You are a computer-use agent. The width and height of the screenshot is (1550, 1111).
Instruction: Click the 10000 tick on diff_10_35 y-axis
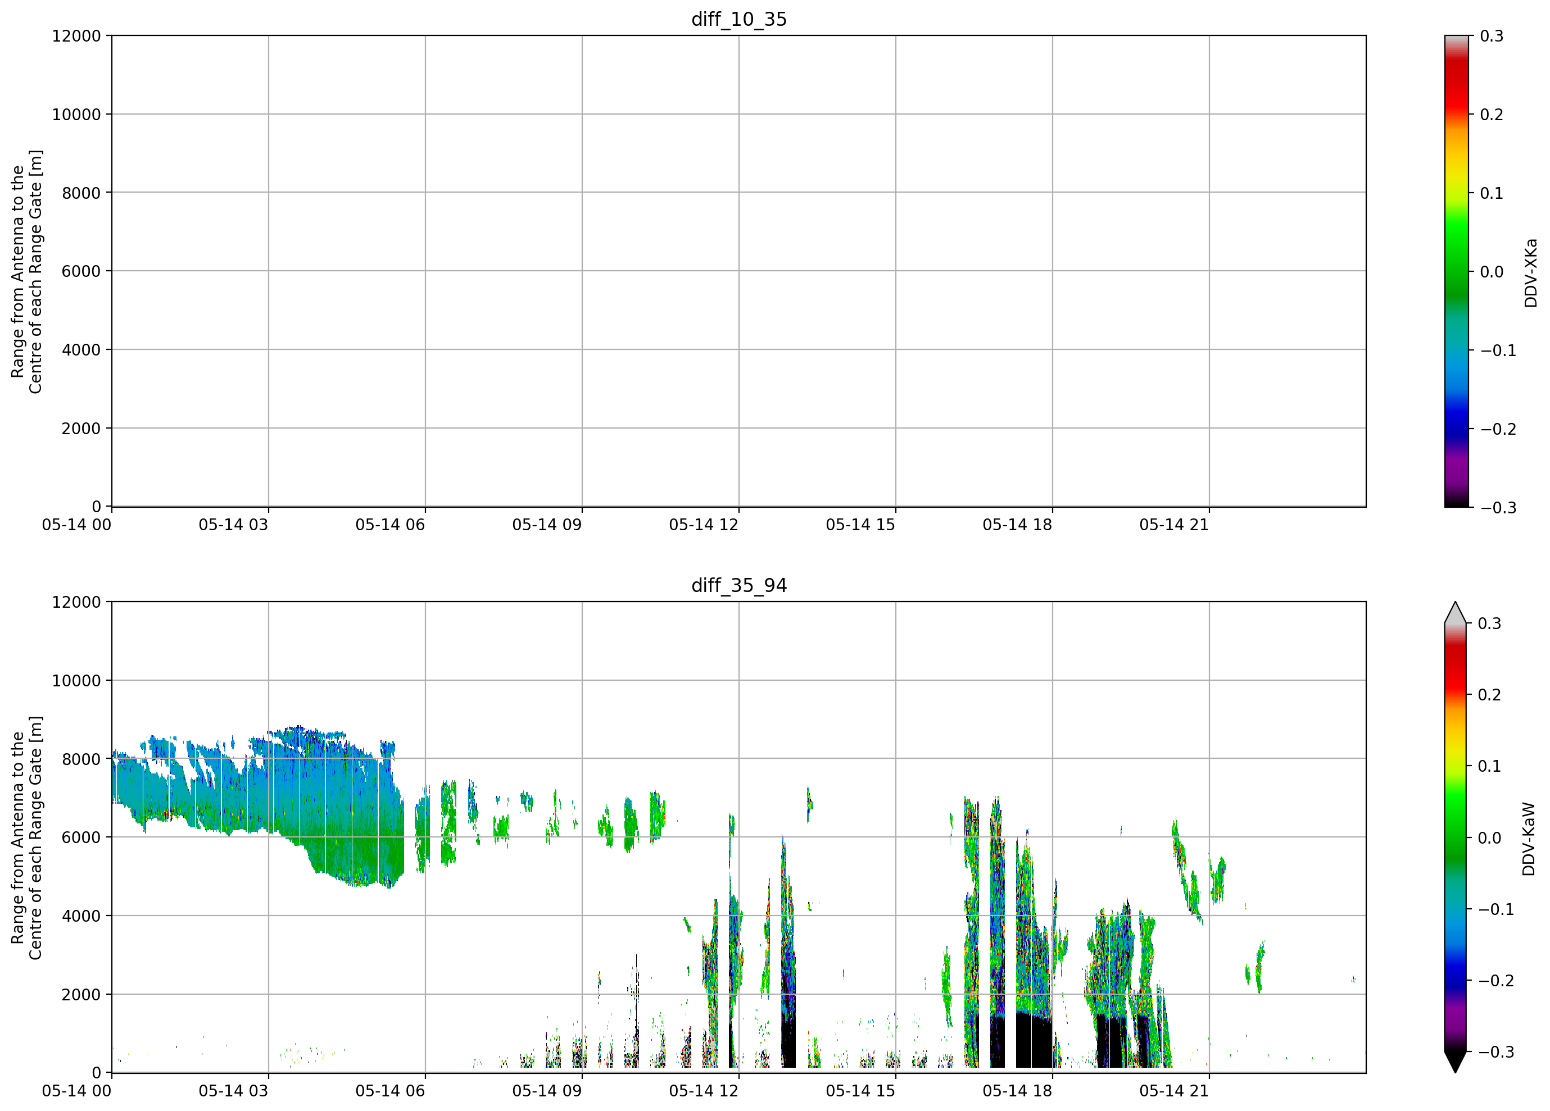pos(76,114)
